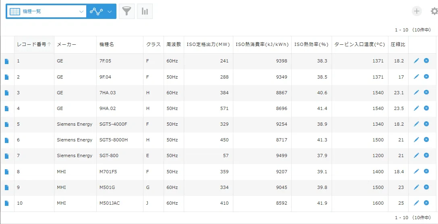Open record details for SGT5-4000F
The width and height of the screenshot is (438, 224).
(x=7, y=124)
